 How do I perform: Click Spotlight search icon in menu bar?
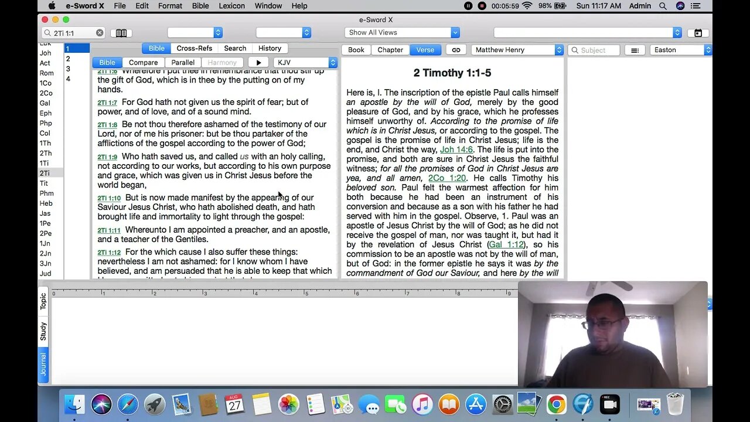(x=663, y=6)
